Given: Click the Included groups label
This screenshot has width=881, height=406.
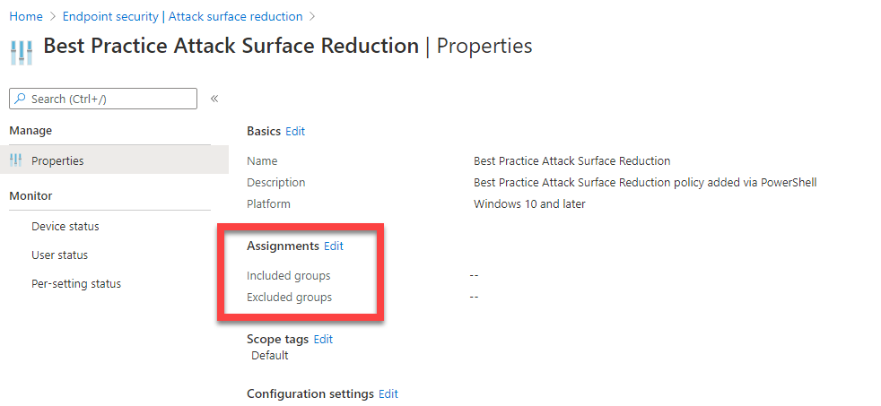Looking at the screenshot, I should pos(288,275).
